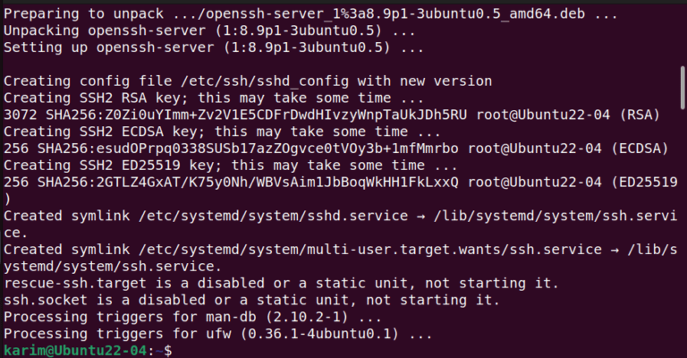The width and height of the screenshot is (687, 358).
Task: Click the ED25519 key SHA256 fingerprint
Action: tap(248, 183)
